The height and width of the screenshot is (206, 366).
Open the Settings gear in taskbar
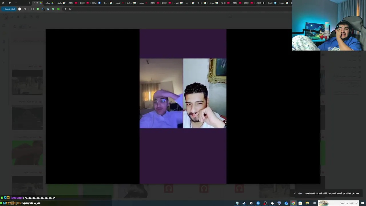(x=251, y=203)
